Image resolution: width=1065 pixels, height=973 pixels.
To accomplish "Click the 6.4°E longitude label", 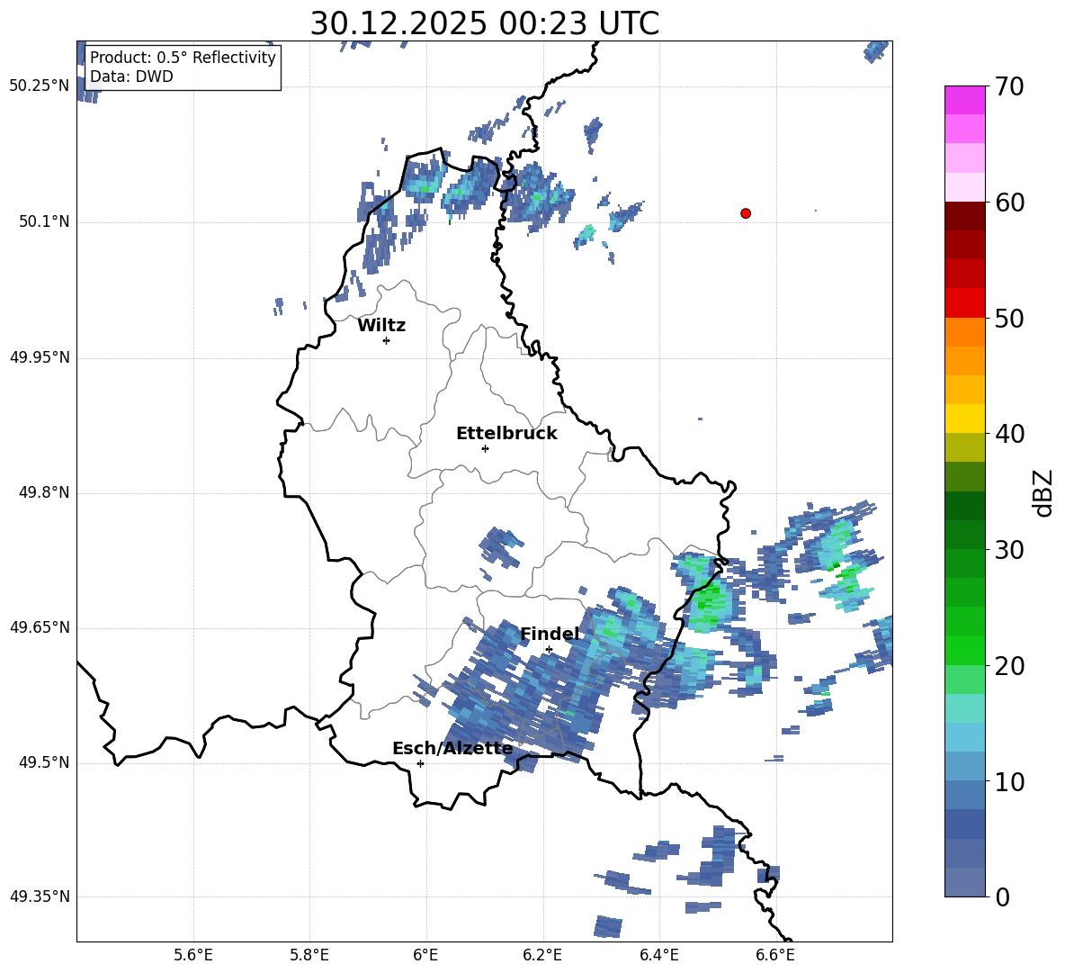I will (x=658, y=955).
